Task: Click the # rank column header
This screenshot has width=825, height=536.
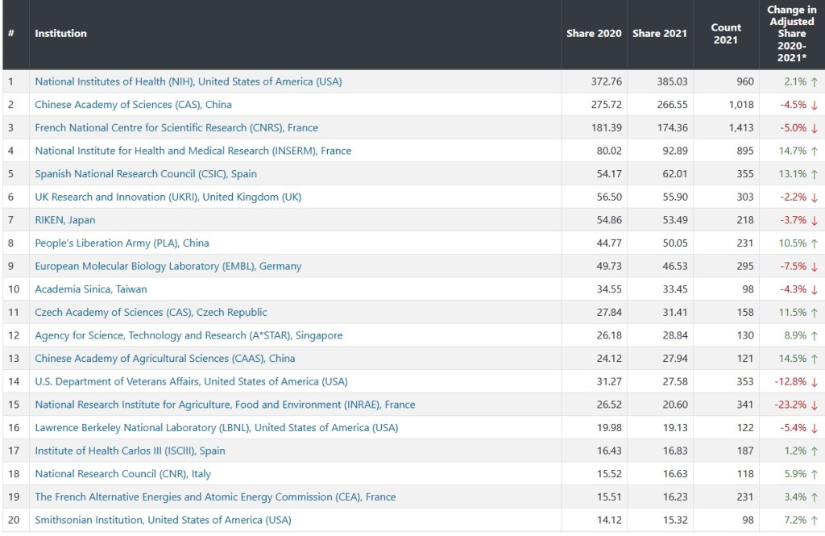Action: tap(11, 34)
